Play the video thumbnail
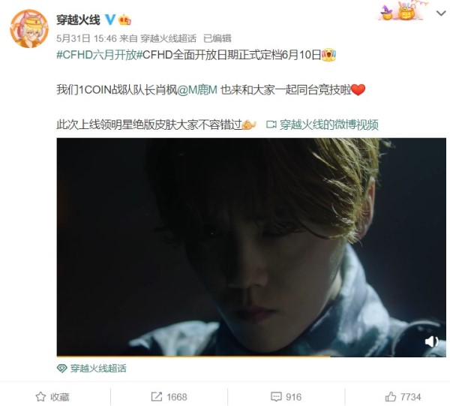Viewport: 450px width, 406px height. [251, 247]
